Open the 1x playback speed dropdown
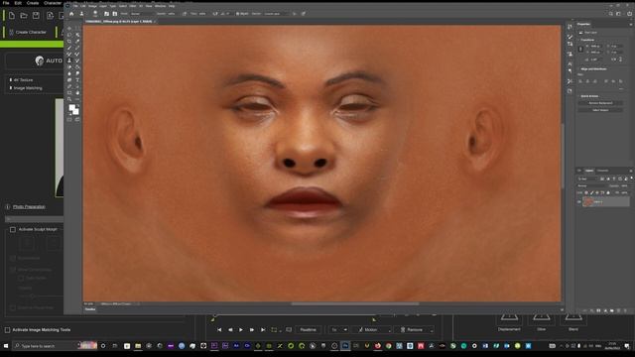Screen dimensions: 635x357 click(x=339, y=330)
